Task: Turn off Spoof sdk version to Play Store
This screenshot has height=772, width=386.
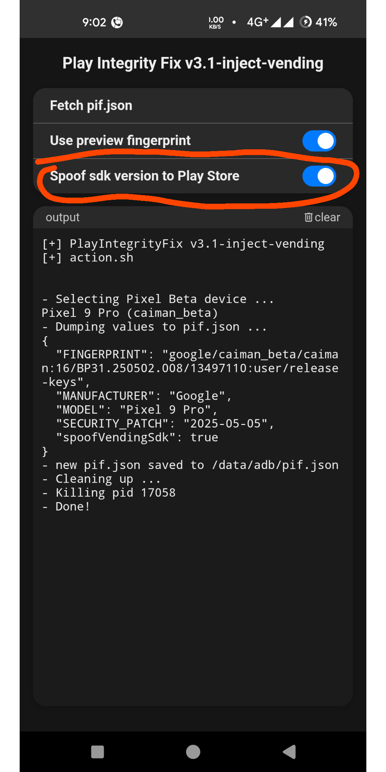Action: click(318, 176)
